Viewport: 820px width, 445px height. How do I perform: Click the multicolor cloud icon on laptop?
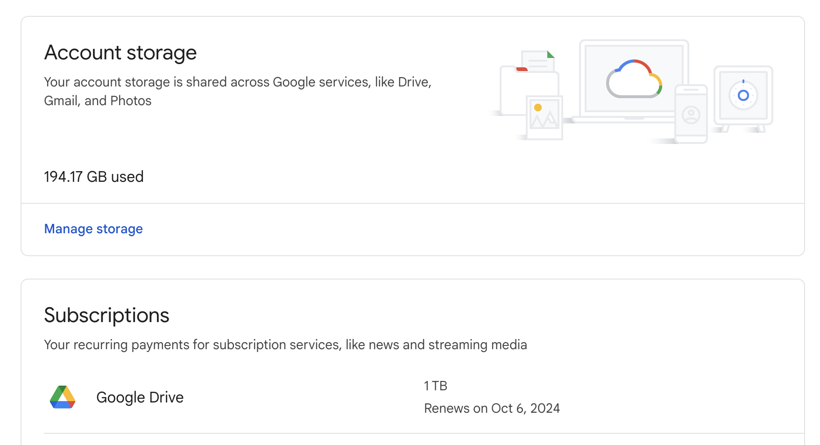pos(634,79)
